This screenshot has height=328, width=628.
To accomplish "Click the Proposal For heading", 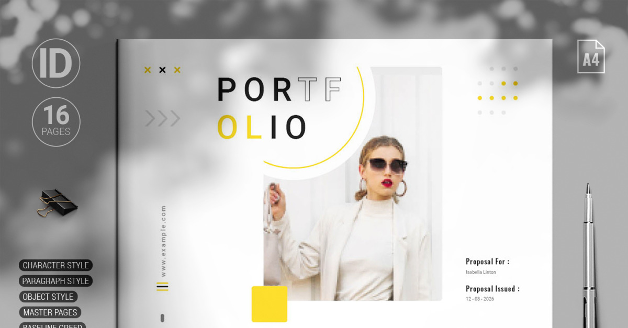I will coord(487,262).
